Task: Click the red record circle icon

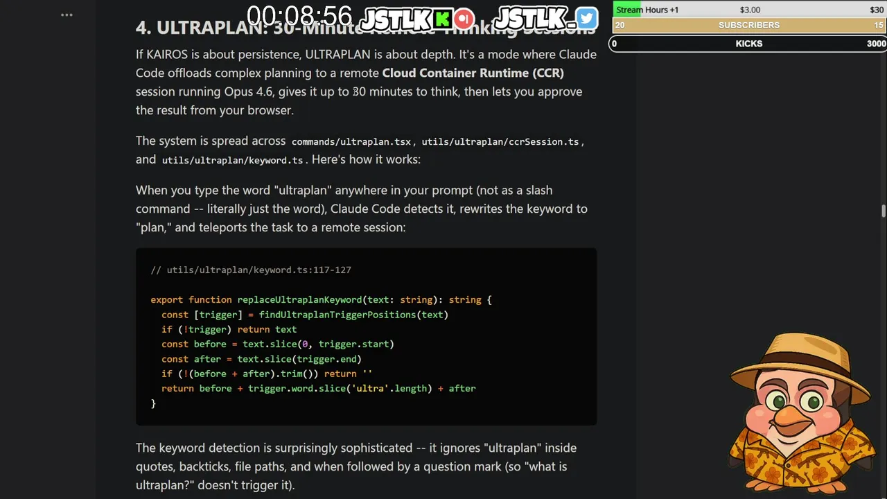Action: tap(464, 19)
